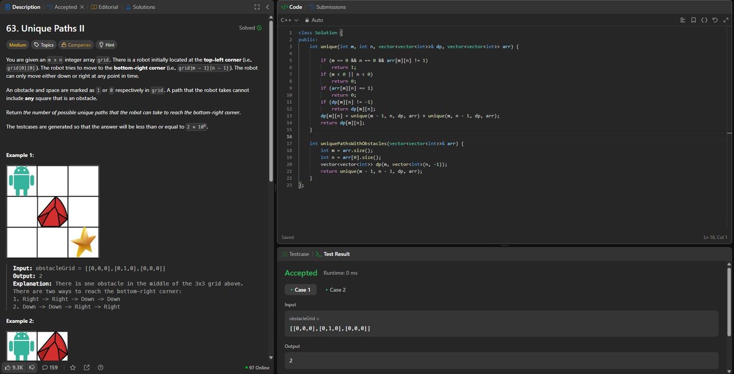Screen dimensions: 734x374
Task: Close the Accepted tab
Action: (x=82, y=7)
